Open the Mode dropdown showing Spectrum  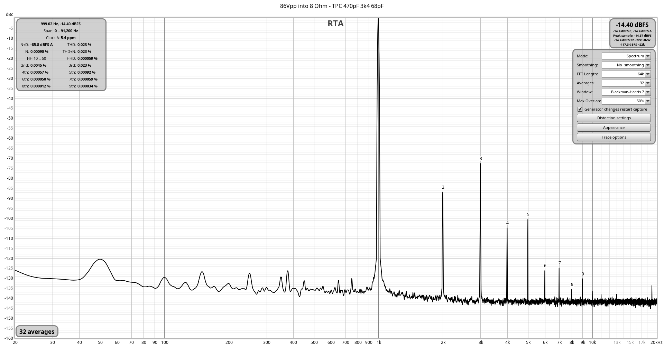coord(648,56)
